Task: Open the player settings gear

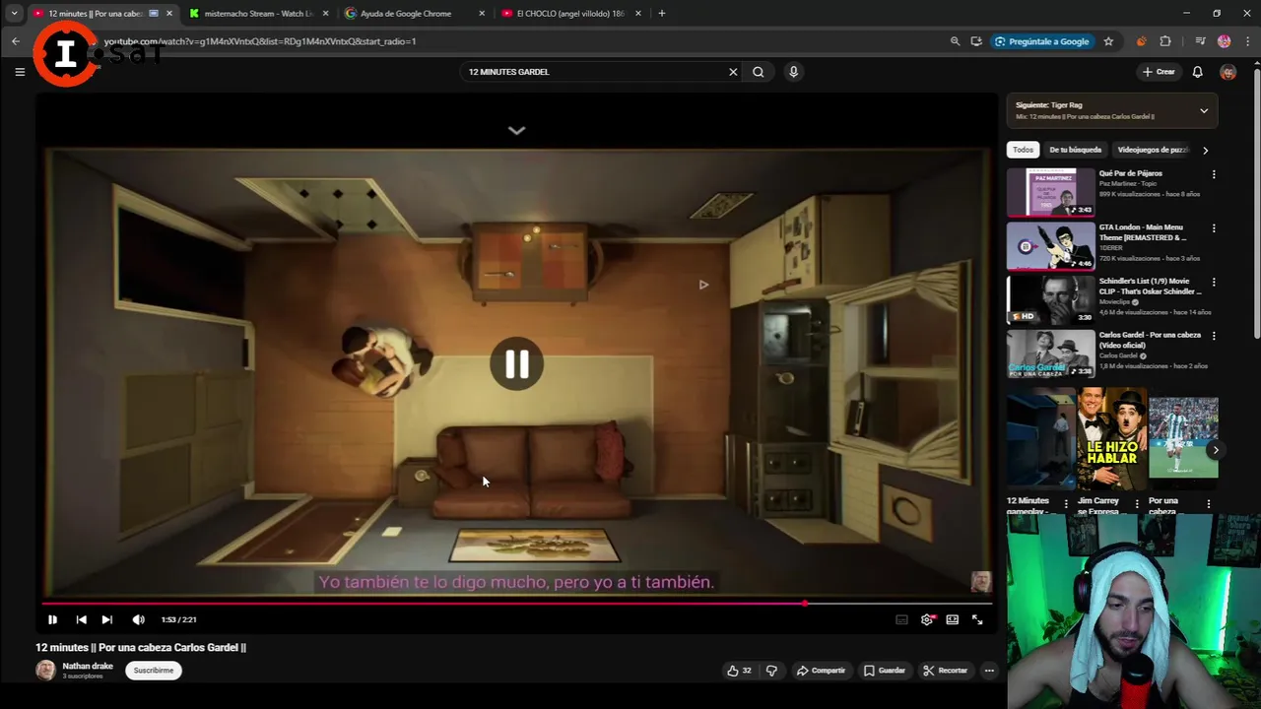Action: coord(927,619)
